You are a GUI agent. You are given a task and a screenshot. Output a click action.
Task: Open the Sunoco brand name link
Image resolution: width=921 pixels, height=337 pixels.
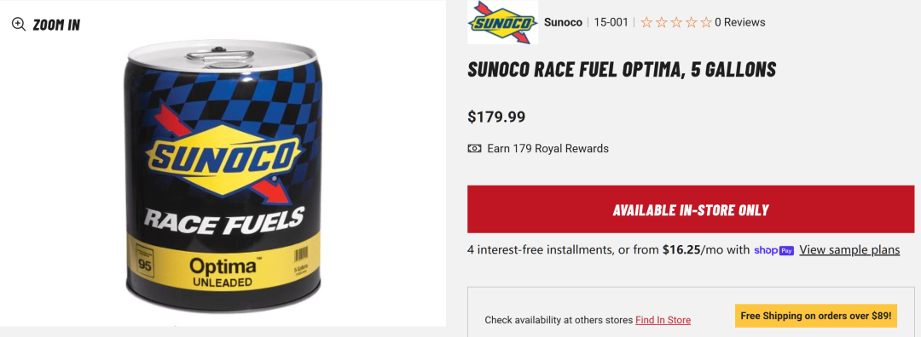pyautogui.click(x=563, y=22)
